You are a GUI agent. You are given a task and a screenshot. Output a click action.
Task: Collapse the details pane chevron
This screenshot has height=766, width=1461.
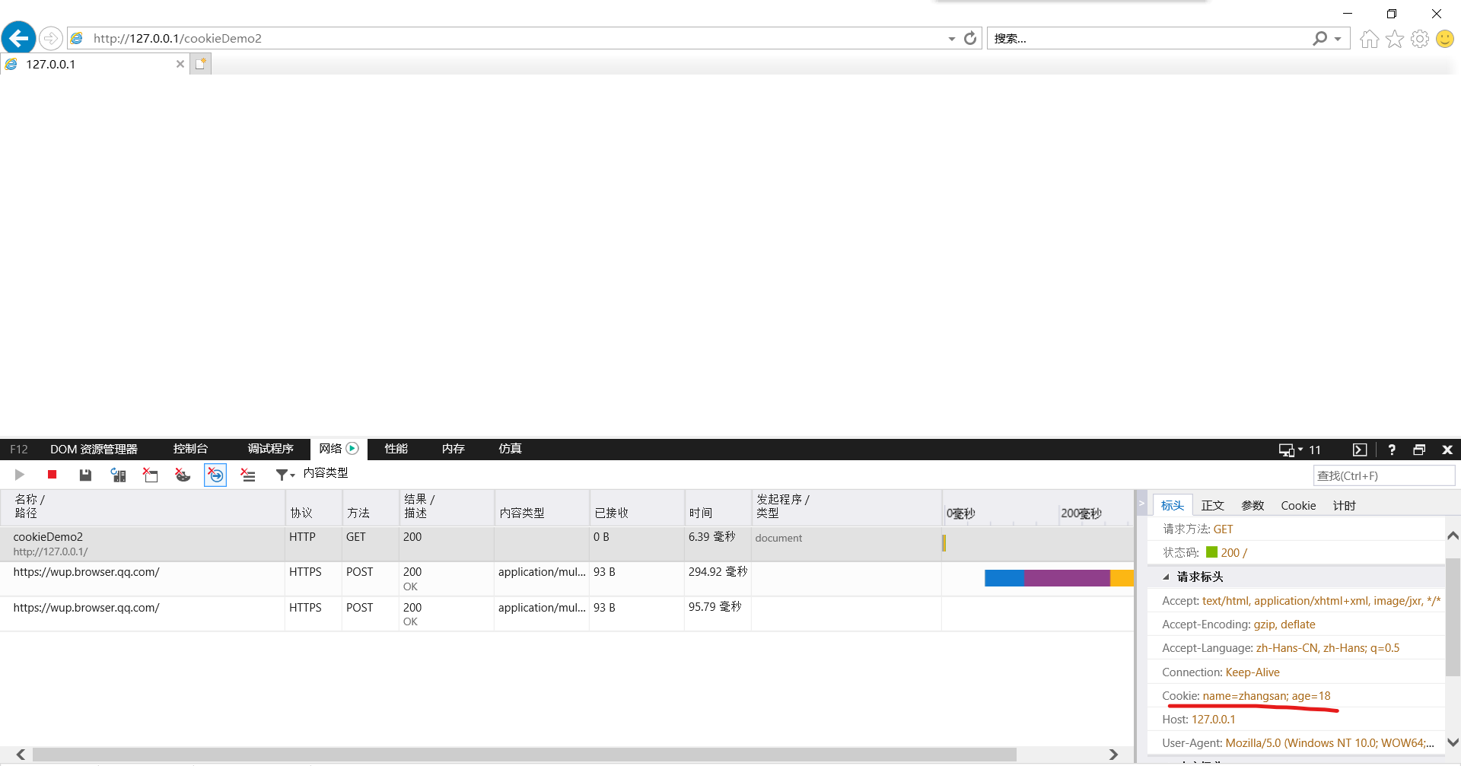tap(1141, 503)
